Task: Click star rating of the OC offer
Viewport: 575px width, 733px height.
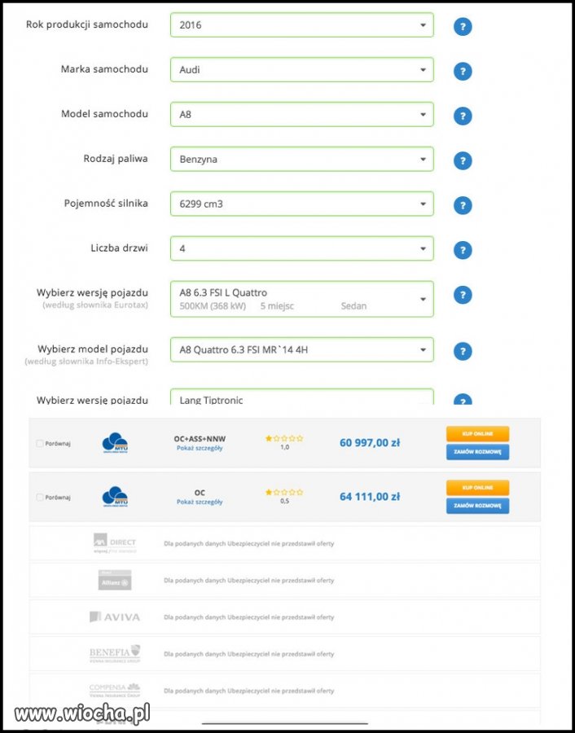Action: coord(284,492)
